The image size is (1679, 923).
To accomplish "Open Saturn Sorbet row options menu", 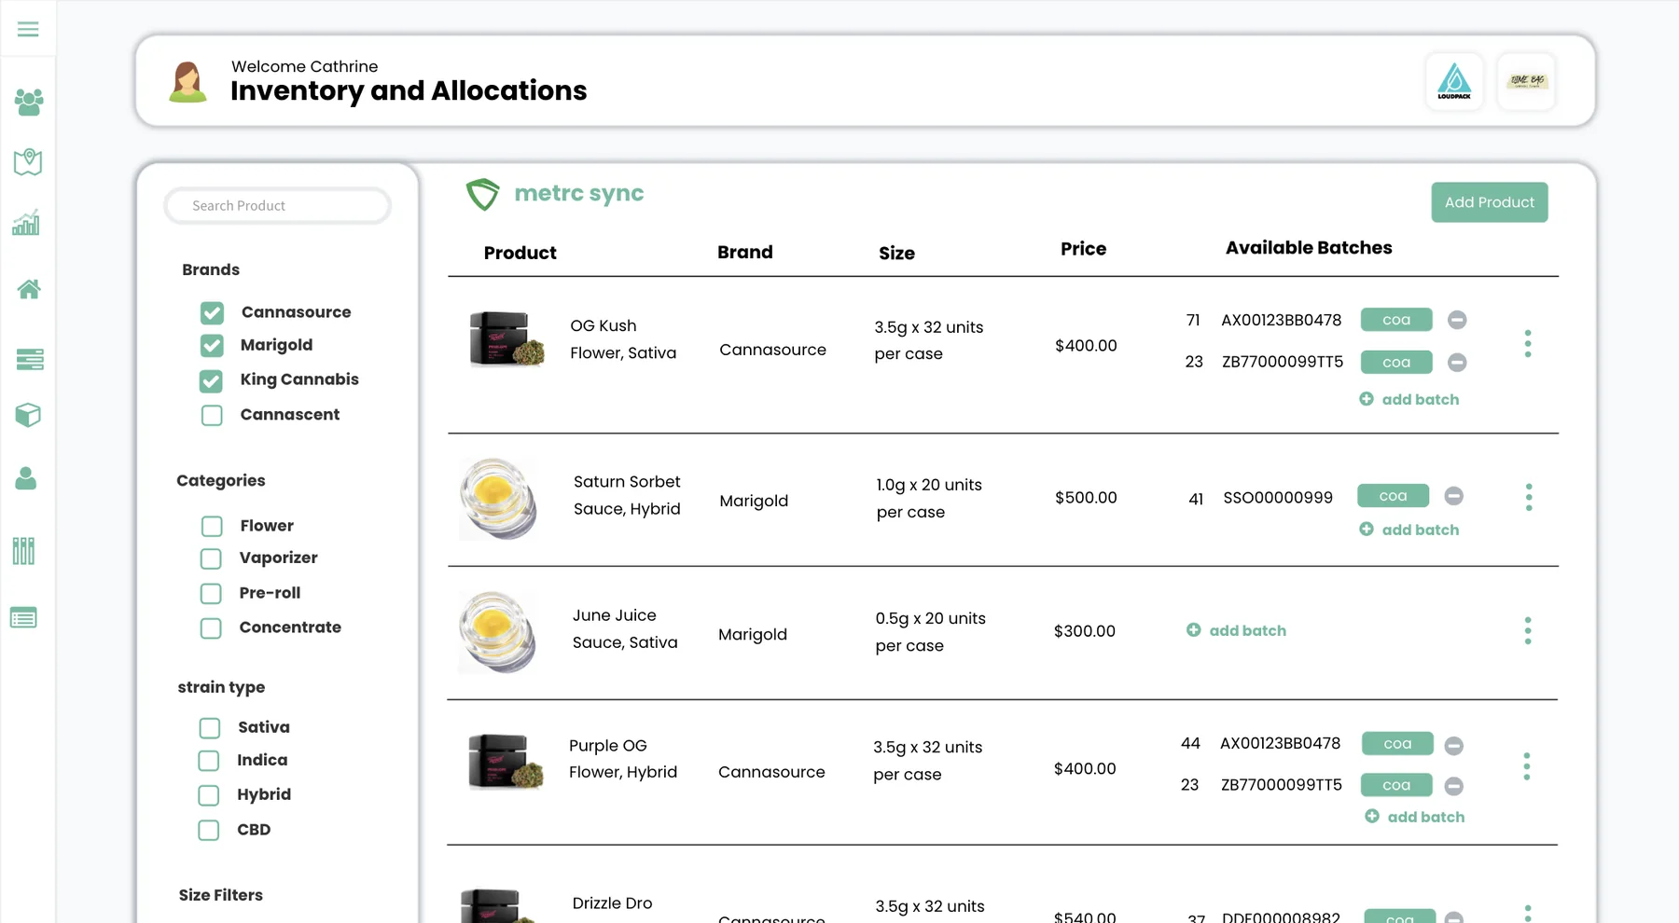I will 1529,497.
